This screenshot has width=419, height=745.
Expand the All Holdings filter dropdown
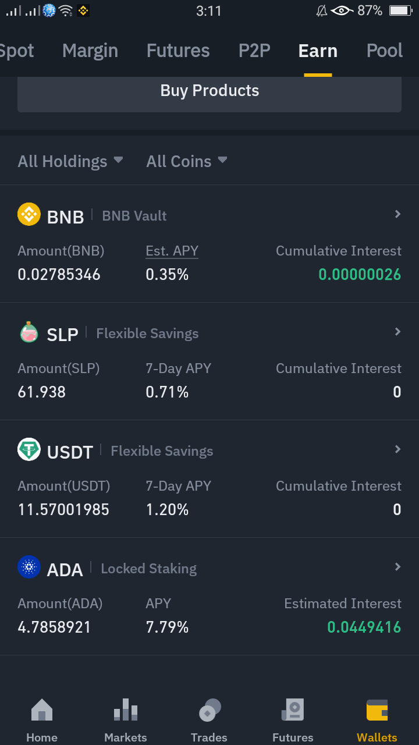click(x=70, y=161)
